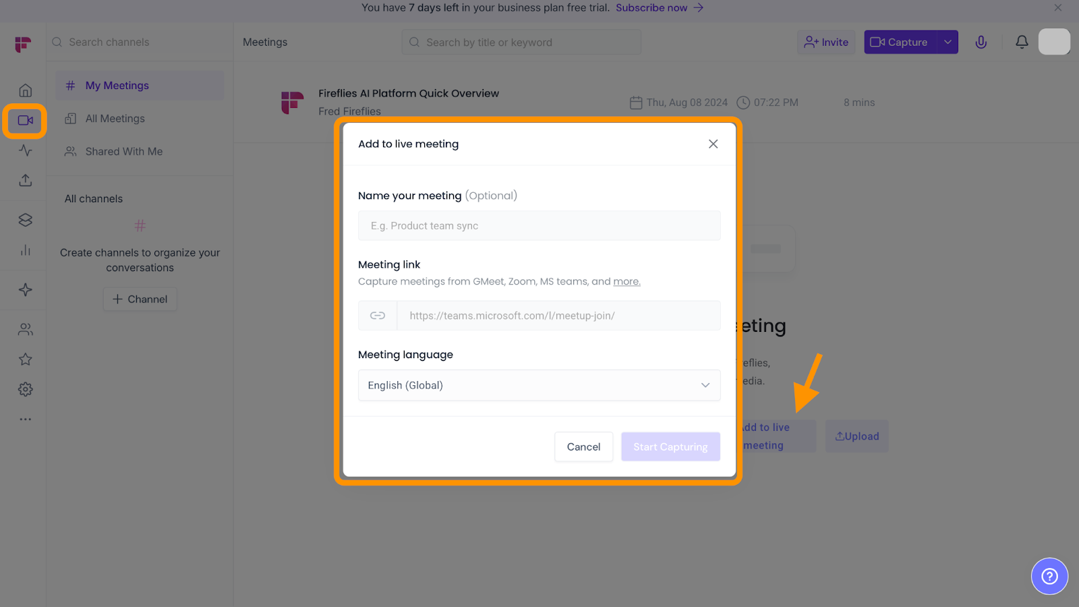Open the settings gear icon in sidebar
The width and height of the screenshot is (1079, 607).
point(26,389)
